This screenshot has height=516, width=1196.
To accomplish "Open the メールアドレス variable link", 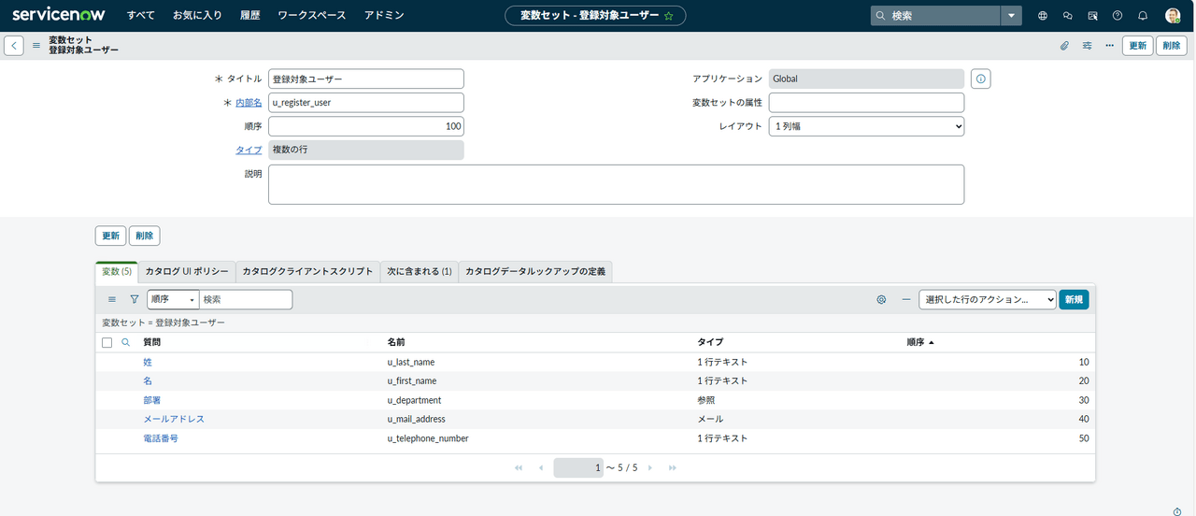I will pyautogui.click(x=174, y=419).
